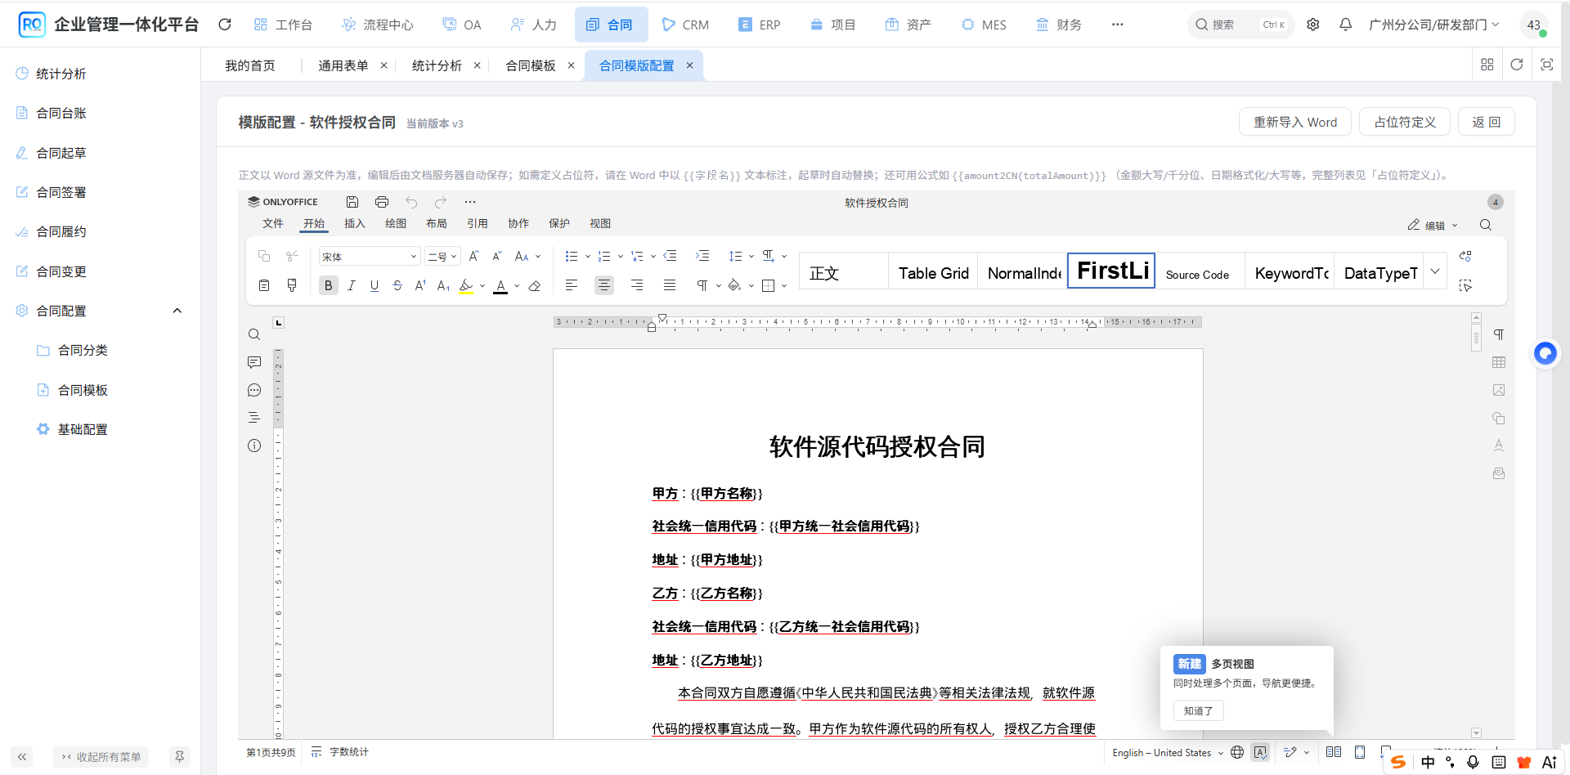Click the 重新导入 Word button
Viewport: 1570px width, 775px height.
(1295, 122)
